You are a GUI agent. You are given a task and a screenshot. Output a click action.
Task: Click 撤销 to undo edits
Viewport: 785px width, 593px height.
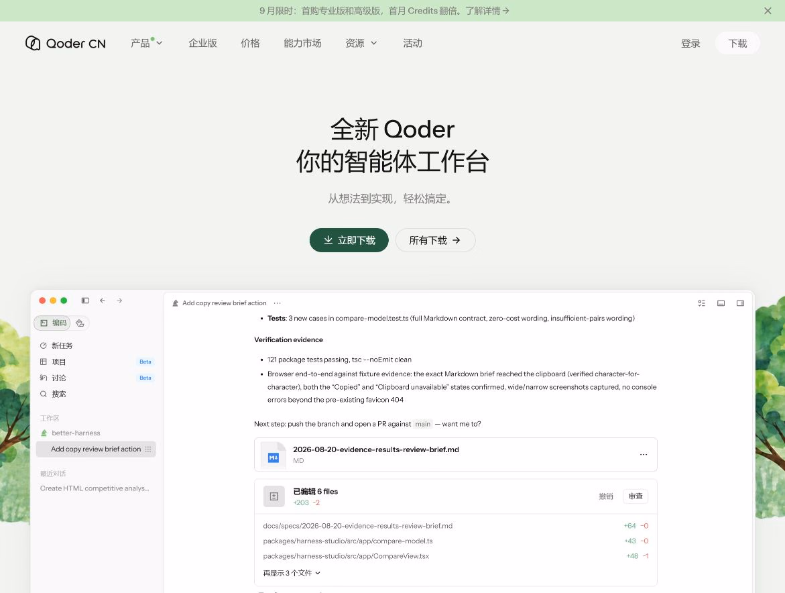pos(606,496)
